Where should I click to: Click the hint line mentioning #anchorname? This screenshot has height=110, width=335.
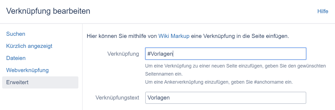click(x=219, y=82)
